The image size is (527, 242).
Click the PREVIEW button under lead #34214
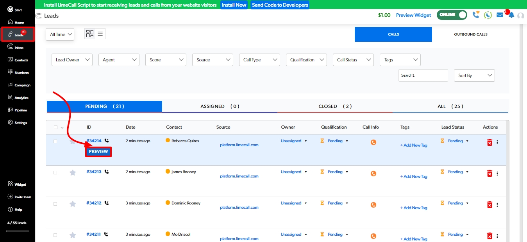pyautogui.click(x=98, y=152)
